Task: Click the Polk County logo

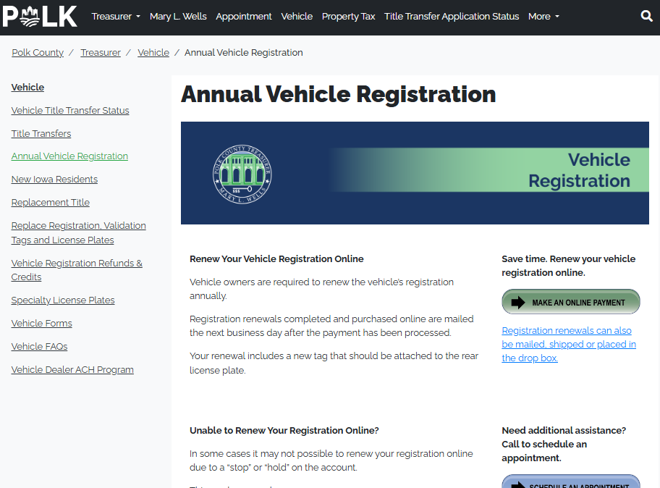Action: pos(40,16)
